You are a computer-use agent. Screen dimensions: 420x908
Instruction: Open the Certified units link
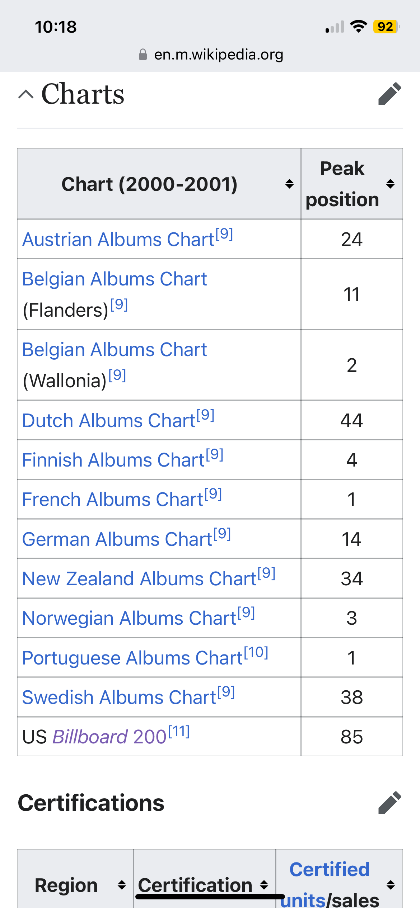tap(329, 870)
